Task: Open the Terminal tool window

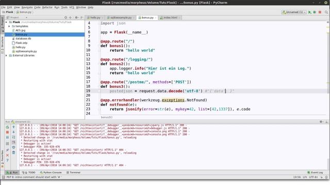Action: [x=73, y=173]
